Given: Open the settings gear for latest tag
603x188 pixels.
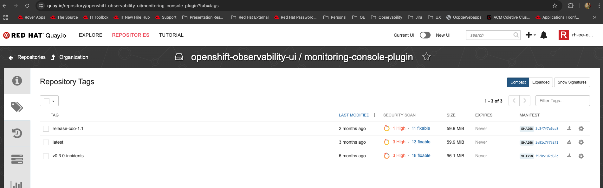Looking at the screenshot, I should [x=581, y=142].
